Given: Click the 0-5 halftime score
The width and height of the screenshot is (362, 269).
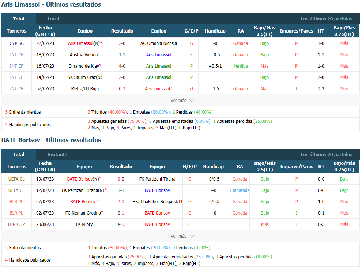Looking at the screenshot, I should pyautogui.click(x=321, y=224).
